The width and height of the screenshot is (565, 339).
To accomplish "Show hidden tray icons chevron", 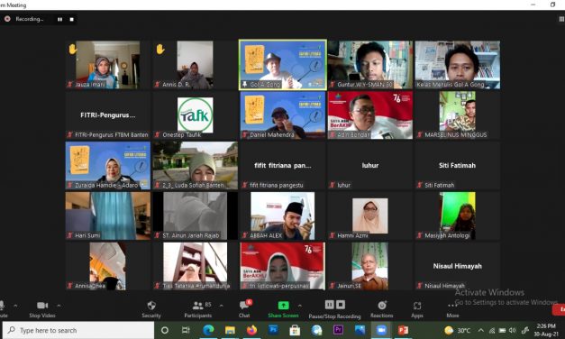I will [481, 330].
